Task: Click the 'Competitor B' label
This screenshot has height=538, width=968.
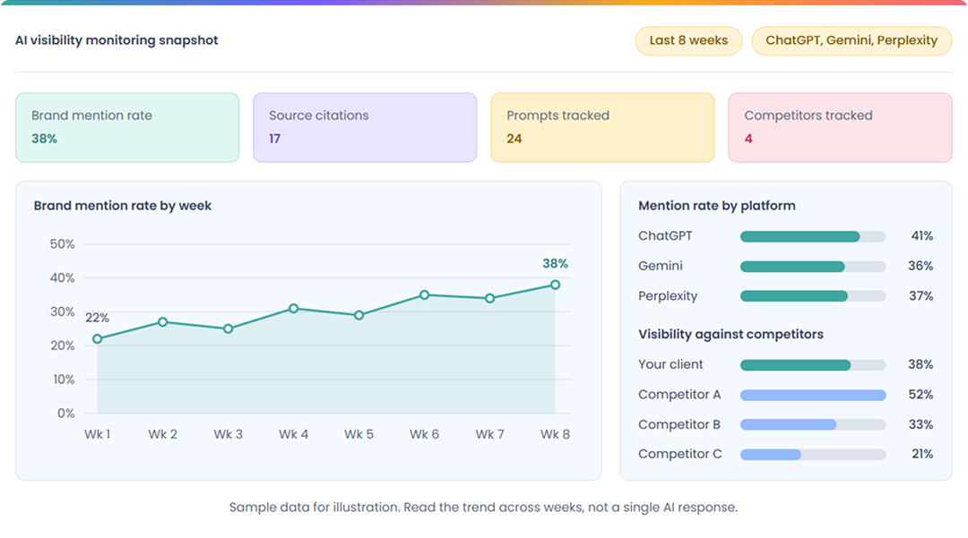Action: click(x=679, y=424)
